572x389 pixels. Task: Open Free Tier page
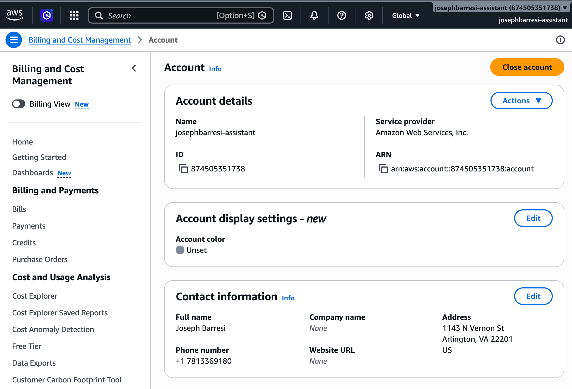point(27,346)
